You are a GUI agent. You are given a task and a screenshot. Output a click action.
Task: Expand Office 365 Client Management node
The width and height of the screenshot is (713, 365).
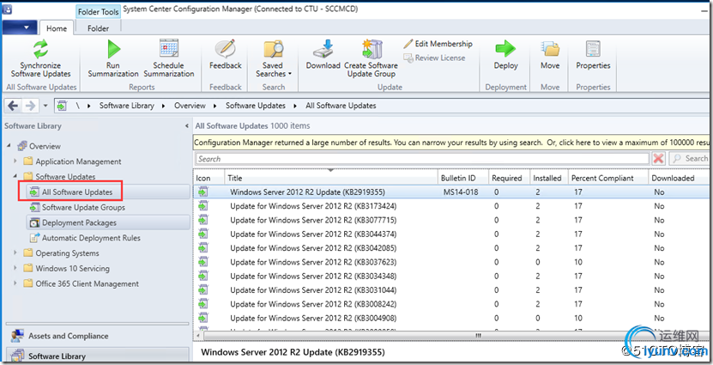[15, 283]
